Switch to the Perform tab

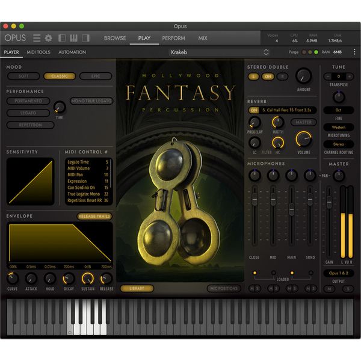[174, 39]
